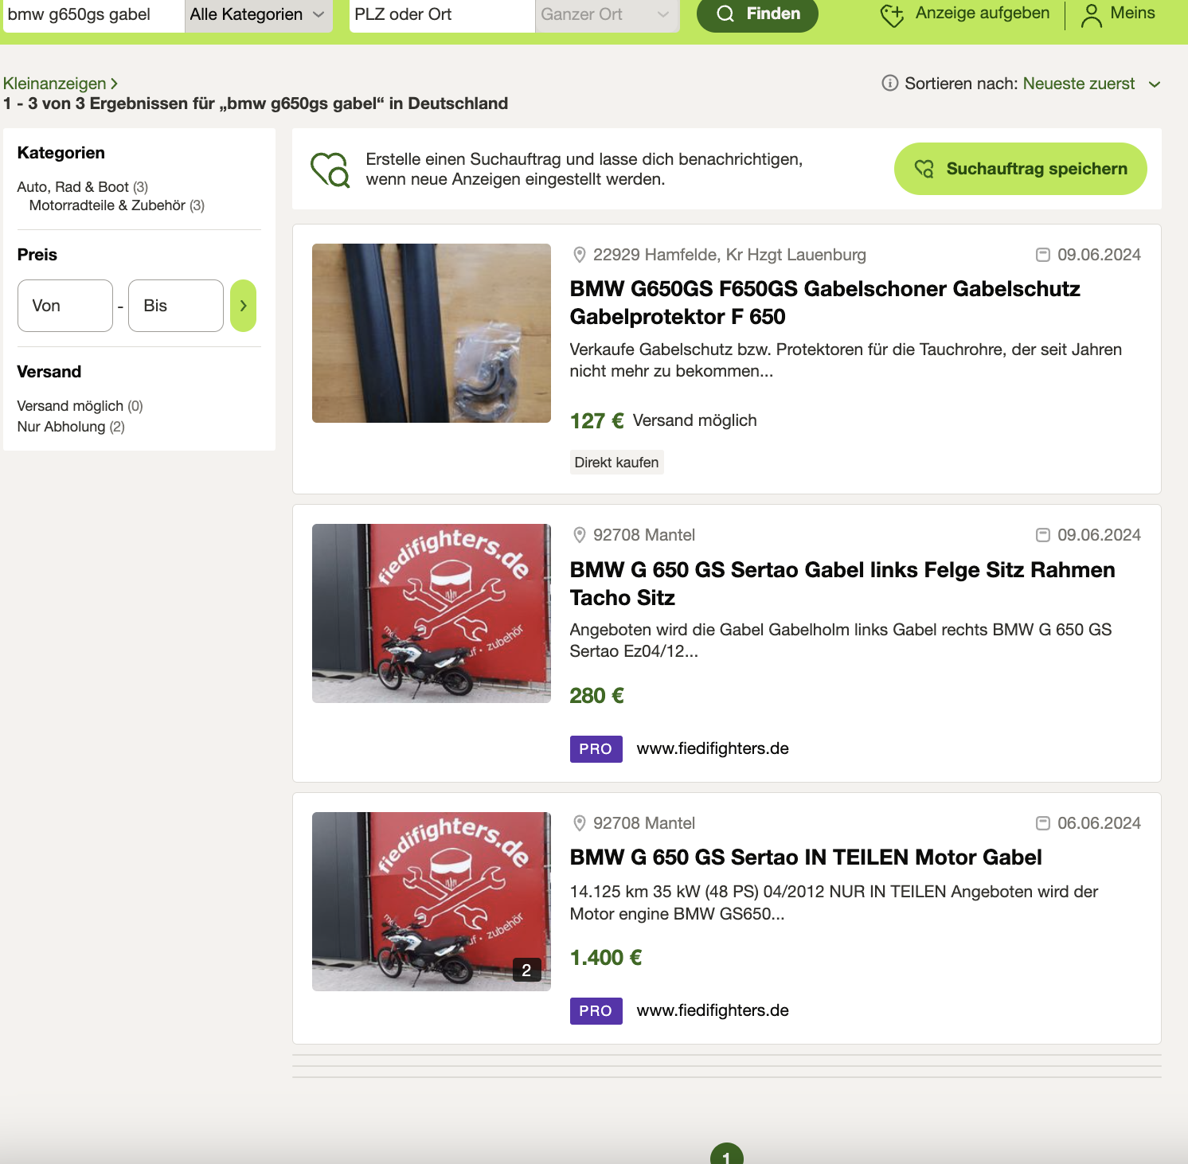Click the Suchauftrag speichern button
This screenshot has height=1164, width=1188.
pyautogui.click(x=1020, y=169)
